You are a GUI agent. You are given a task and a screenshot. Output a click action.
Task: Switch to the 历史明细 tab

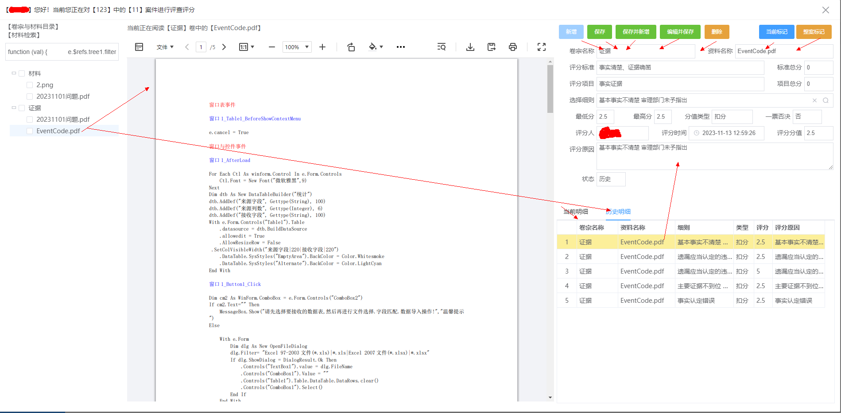pyautogui.click(x=618, y=212)
